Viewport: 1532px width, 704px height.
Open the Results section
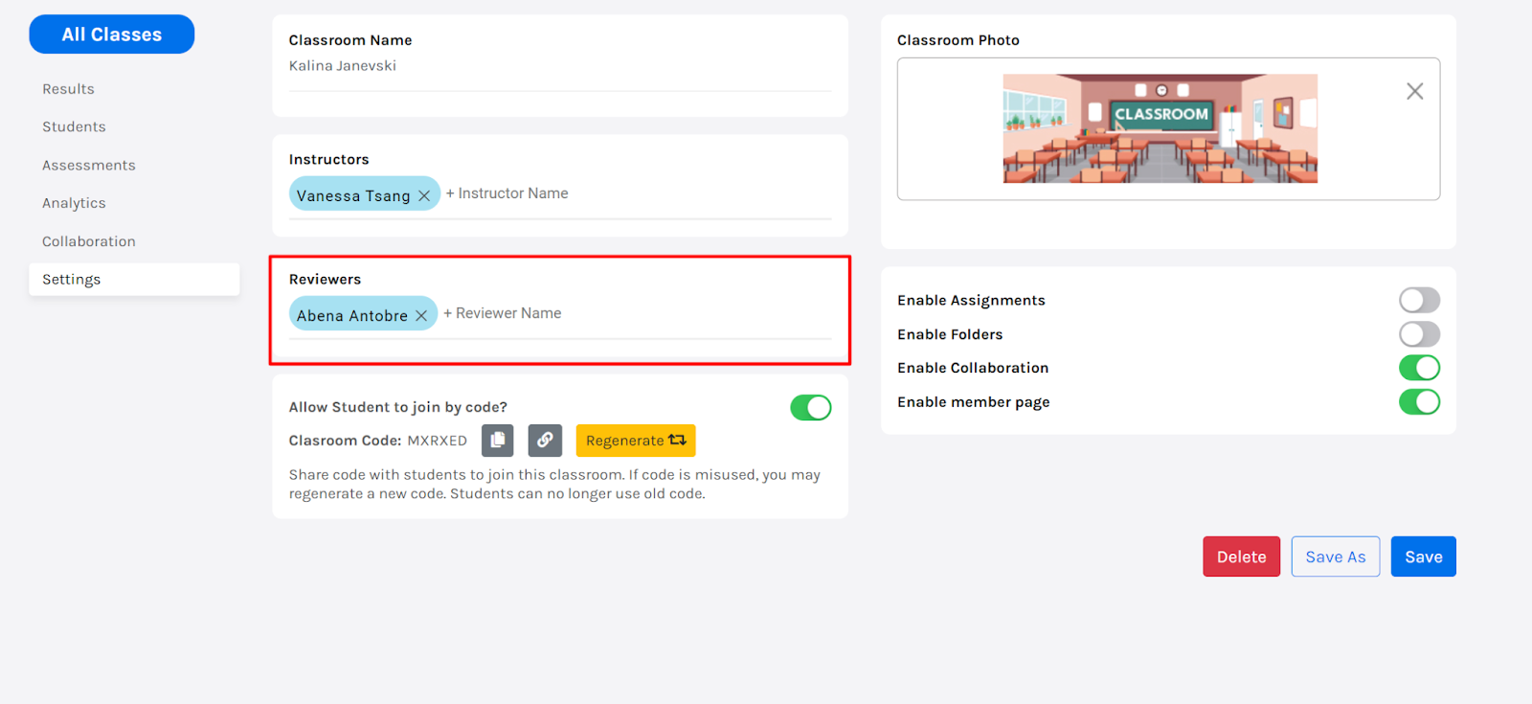tap(68, 89)
